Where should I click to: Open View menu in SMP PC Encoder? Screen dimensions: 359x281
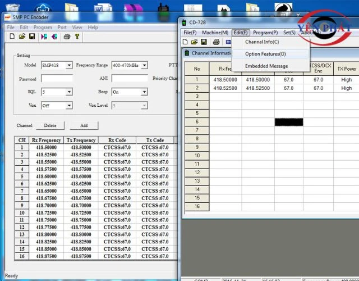click(77, 28)
